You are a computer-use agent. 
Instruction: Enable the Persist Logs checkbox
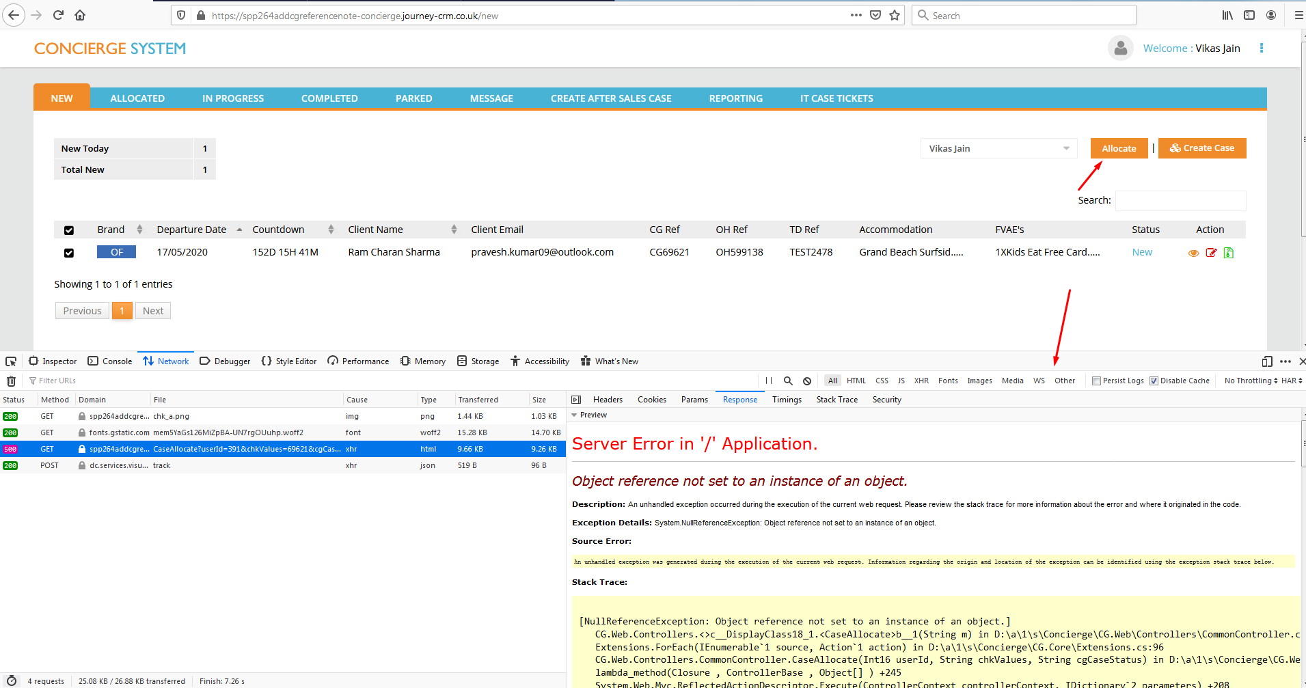(1096, 381)
